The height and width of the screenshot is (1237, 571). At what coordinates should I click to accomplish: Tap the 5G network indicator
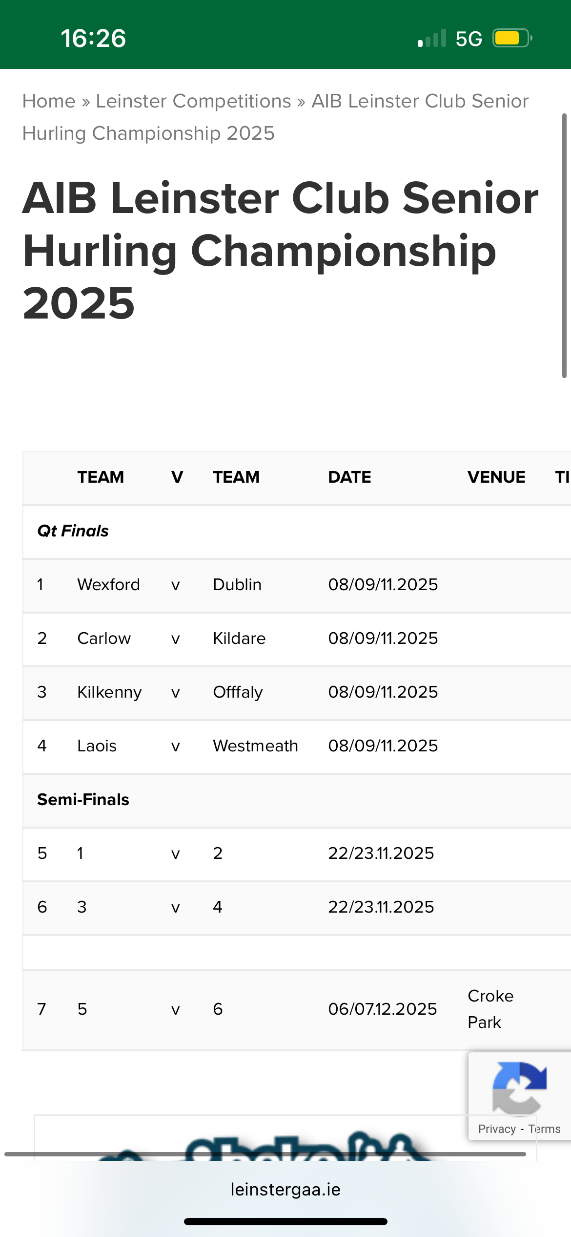469,39
